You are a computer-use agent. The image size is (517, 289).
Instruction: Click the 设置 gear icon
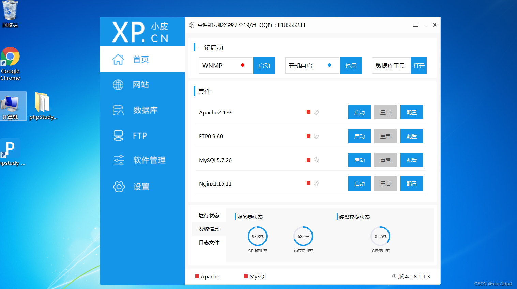click(118, 186)
